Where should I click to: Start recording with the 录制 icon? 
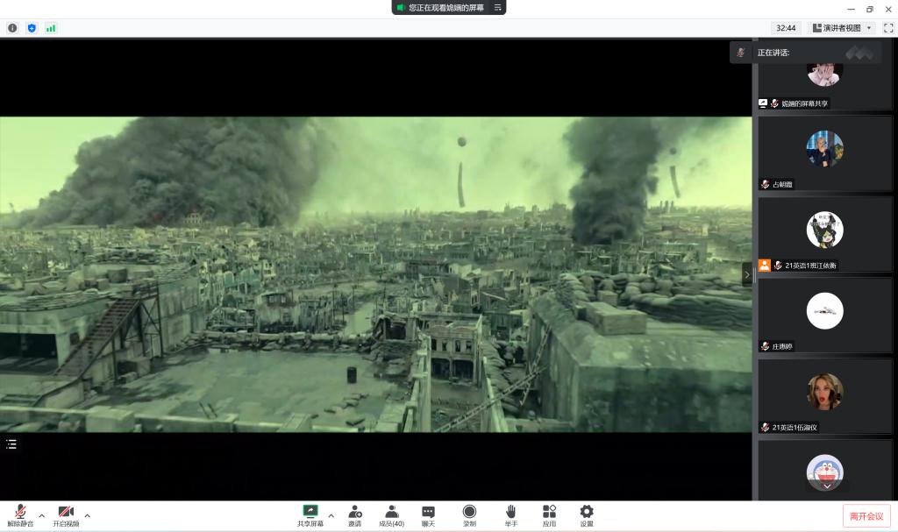[469, 514]
